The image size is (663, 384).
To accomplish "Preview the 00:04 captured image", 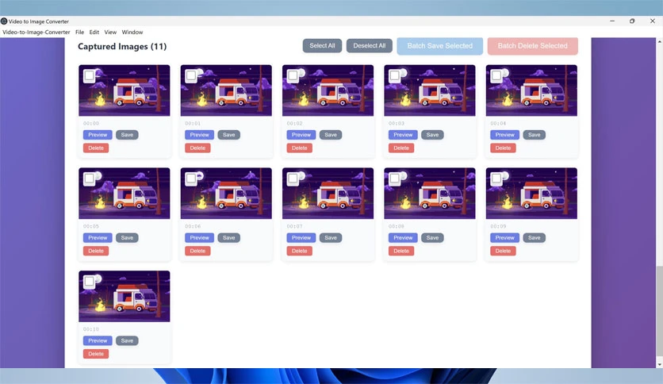I will 505,135.
